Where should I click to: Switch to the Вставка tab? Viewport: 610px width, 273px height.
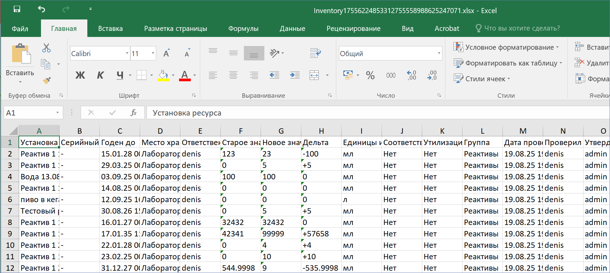click(111, 29)
